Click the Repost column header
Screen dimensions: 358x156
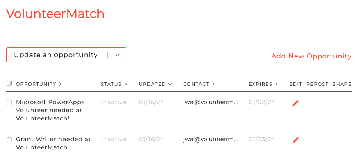click(x=317, y=84)
